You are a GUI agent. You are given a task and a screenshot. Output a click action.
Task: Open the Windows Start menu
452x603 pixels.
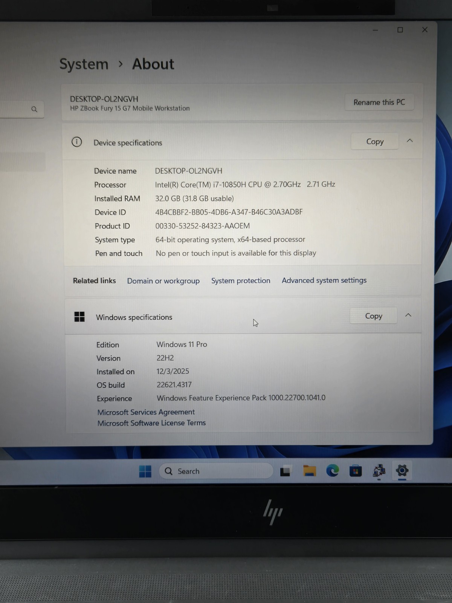[145, 471]
